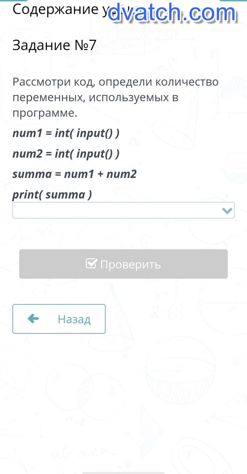The height and width of the screenshot is (474, 247).
Task: Click the question line starting with Рассмотри код
Action: pyautogui.click(x=115, y=82)
